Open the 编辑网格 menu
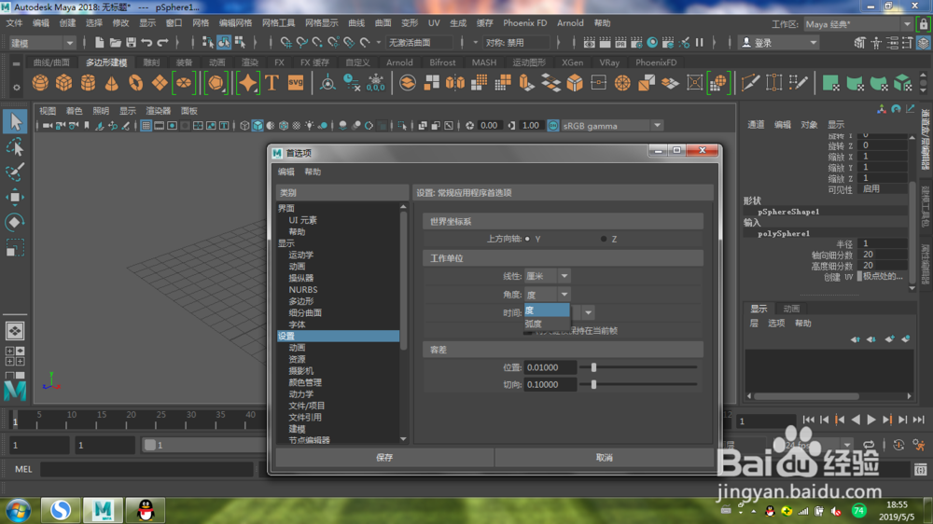Image resolution: width=933 pixels, height=524 pixels. [x=236, y=23]
